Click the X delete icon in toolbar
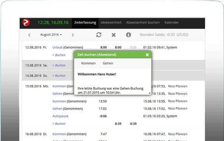224x141 pixels. [x=114, y=35]
